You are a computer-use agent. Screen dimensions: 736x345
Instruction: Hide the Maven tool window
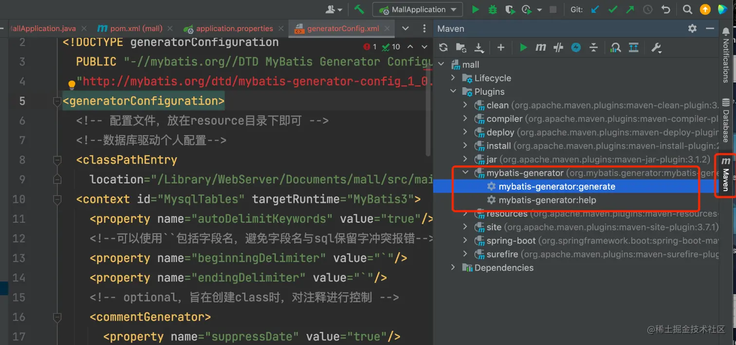point(710,29)
